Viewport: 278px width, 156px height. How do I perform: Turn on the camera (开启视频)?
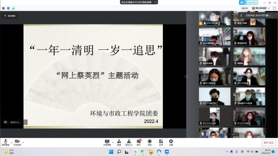[17, 142]
